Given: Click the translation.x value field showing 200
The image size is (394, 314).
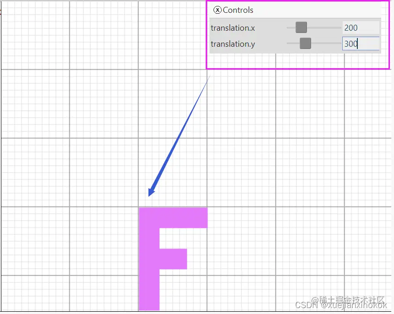Looking at the screenshot, I should (361, 27).
